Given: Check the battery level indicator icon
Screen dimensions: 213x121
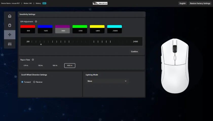Looking at the screenshot, I should click(x=44, y=3).
